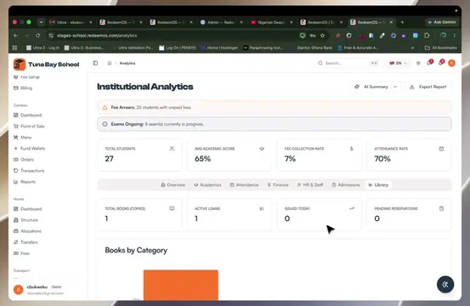Click the Fee Collection Rate dollar icon
The height and width of the screenshot is (306, 470).
pos(352,149)
